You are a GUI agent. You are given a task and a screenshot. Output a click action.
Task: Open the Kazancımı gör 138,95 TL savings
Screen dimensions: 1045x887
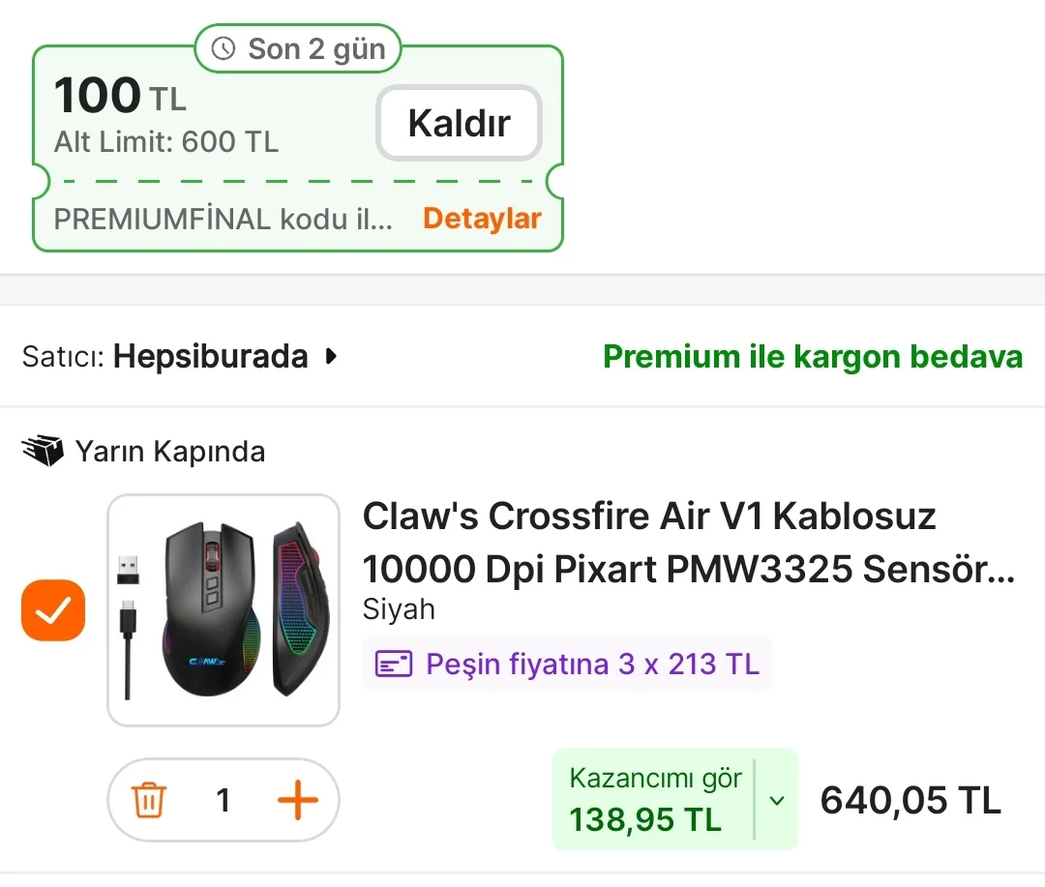pyautogui.click(x=654, y=800)
